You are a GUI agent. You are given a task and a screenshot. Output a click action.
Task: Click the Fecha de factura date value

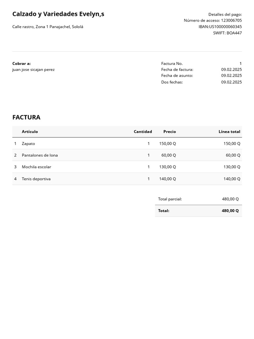[231, 70]
